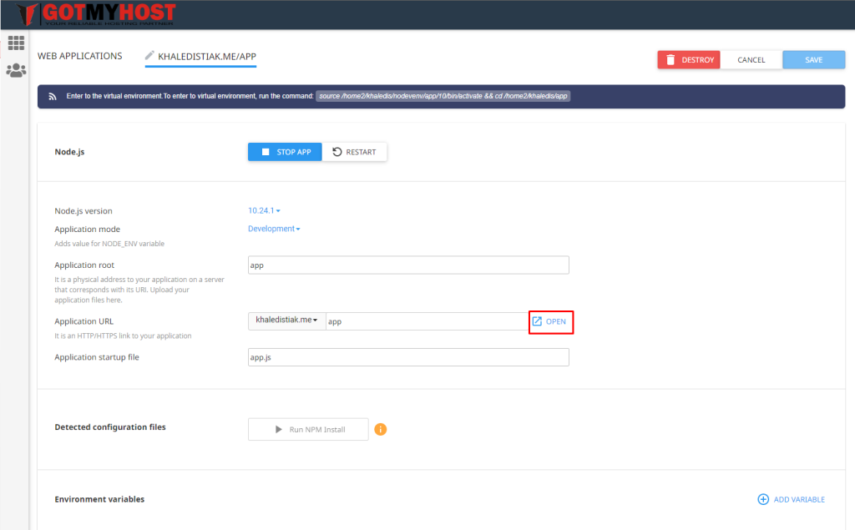Click the orange info icon near NPM Install
This screenshot has width=855, height=530.
point(381,430)
